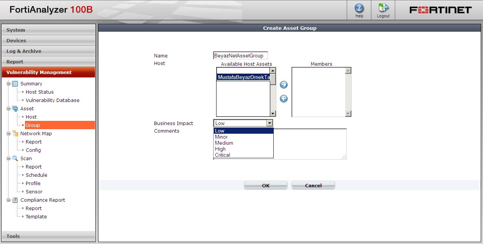Viewport: 483px width, 244px height.
Task: Open the Help icon
Action: pyautogui.click(x=359, y=8)
